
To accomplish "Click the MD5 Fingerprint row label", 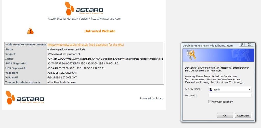I will point(15,68).
